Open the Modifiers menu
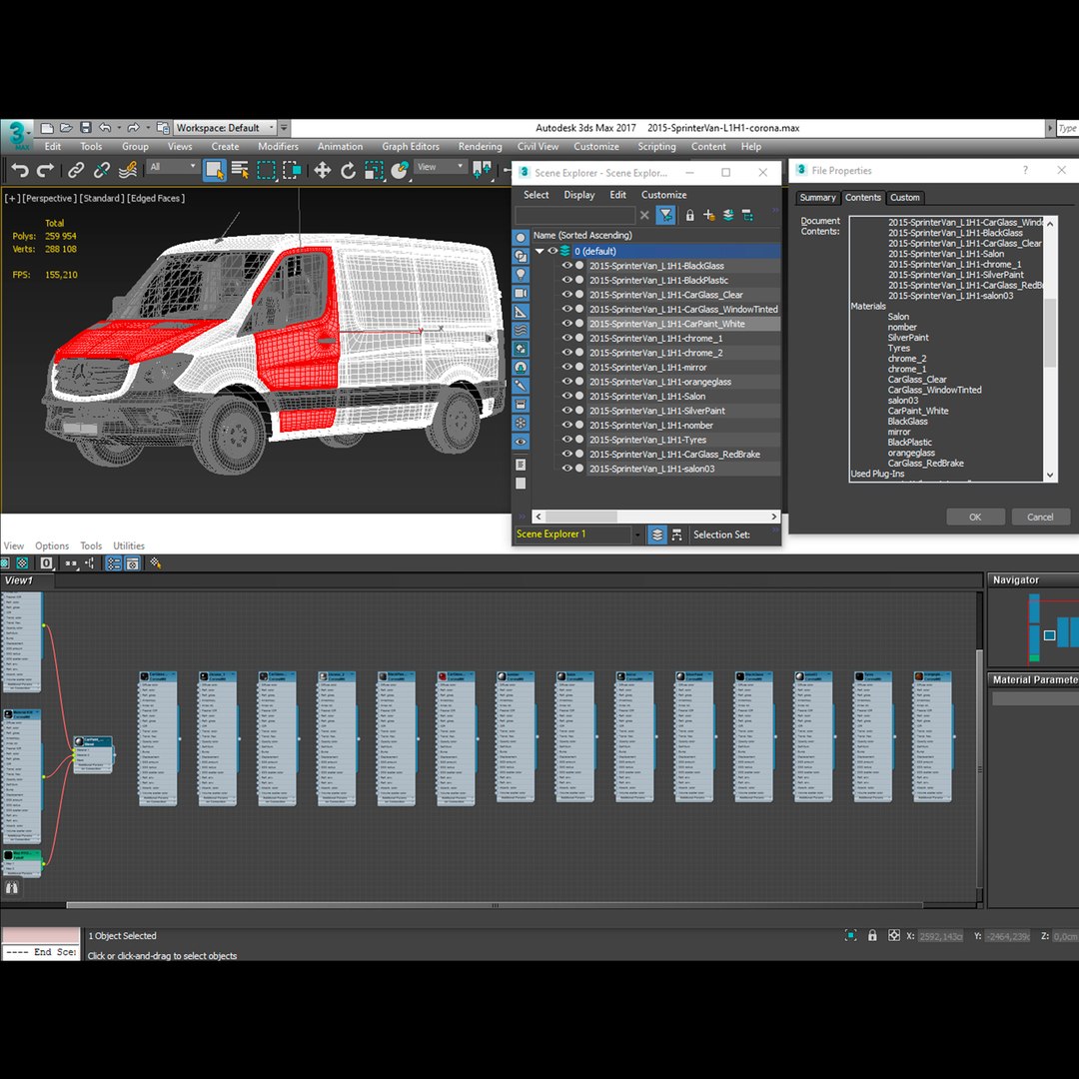This screenshot has height=1079, width=1079. coord(278,147)
